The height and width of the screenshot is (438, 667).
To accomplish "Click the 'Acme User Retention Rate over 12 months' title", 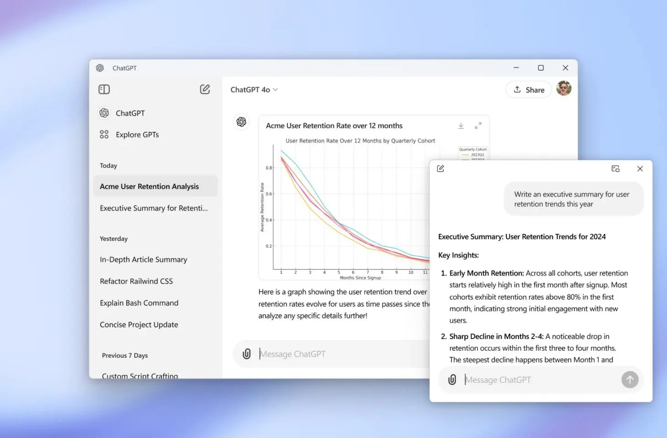I will pyautogui.click(x=334, y=125).
